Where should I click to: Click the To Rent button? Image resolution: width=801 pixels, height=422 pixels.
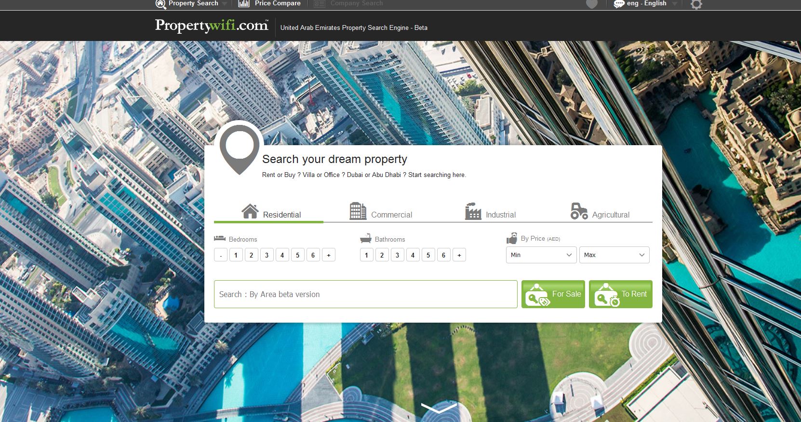click(621, 294)
